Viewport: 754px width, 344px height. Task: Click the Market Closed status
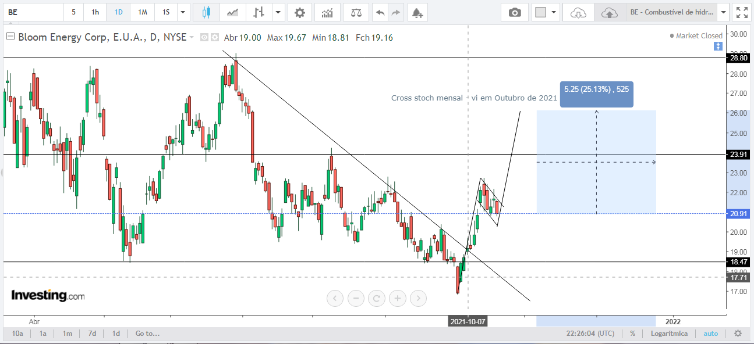[696, 35]
